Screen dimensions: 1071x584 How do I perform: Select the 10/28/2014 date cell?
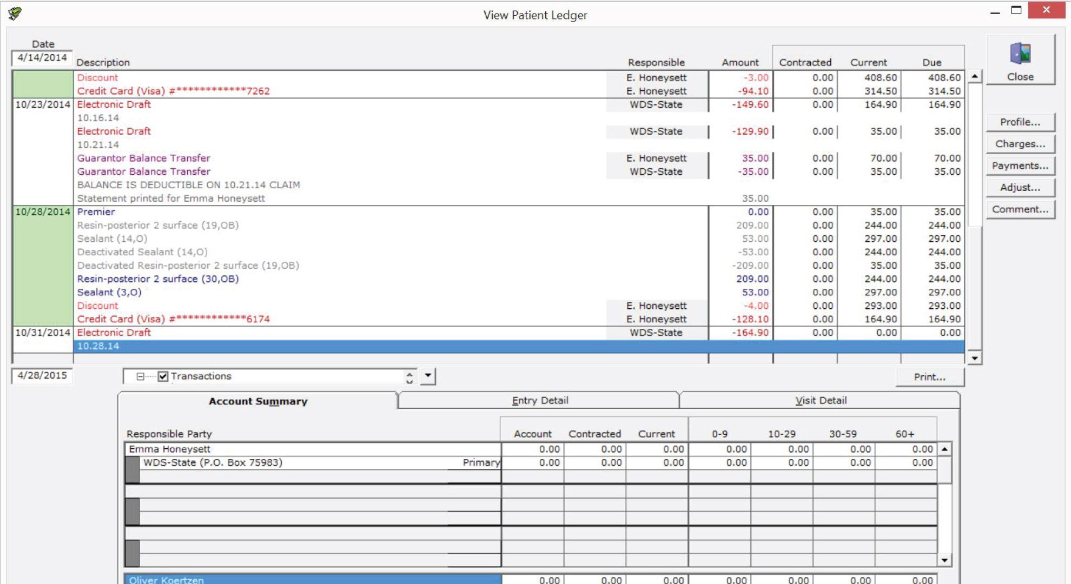[x=43, y=212]
